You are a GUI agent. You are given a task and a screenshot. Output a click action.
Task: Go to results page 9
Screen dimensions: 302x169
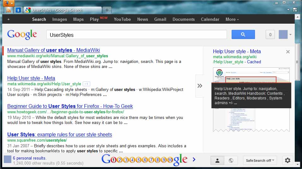pyautogui.click(x=164, y=160)
